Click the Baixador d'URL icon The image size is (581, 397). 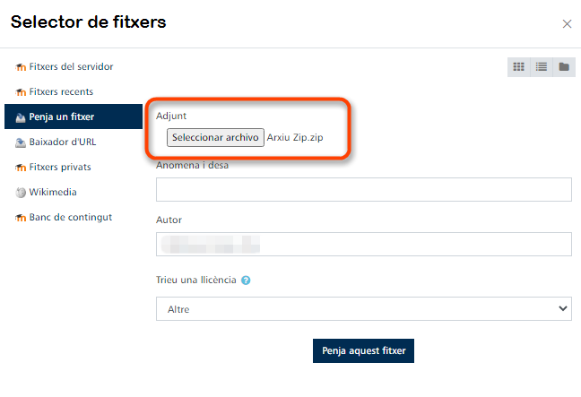[21, 142]
